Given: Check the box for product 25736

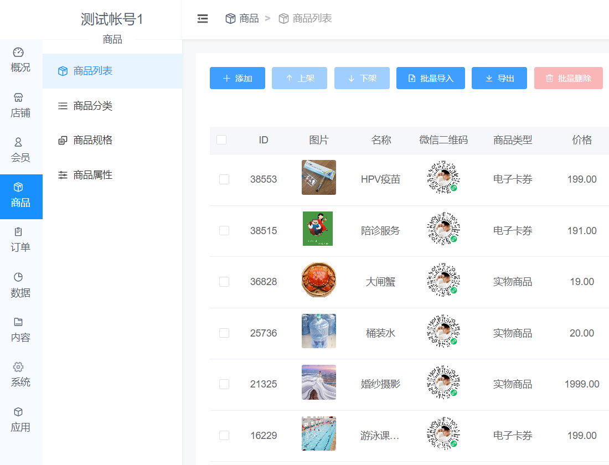Looking at the screenshot, I should click(x=224, y=333).
